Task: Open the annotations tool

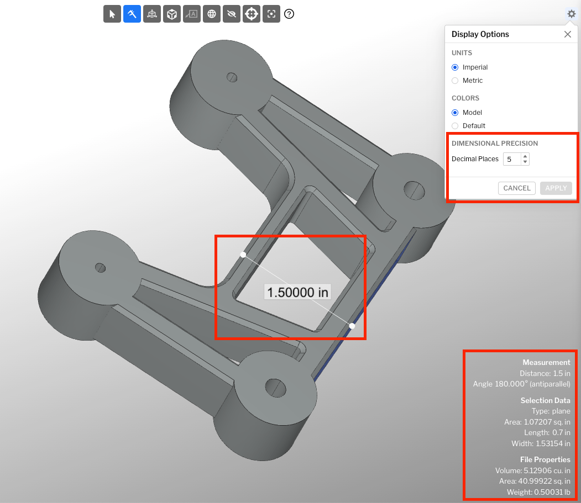Action: (191, 14)
